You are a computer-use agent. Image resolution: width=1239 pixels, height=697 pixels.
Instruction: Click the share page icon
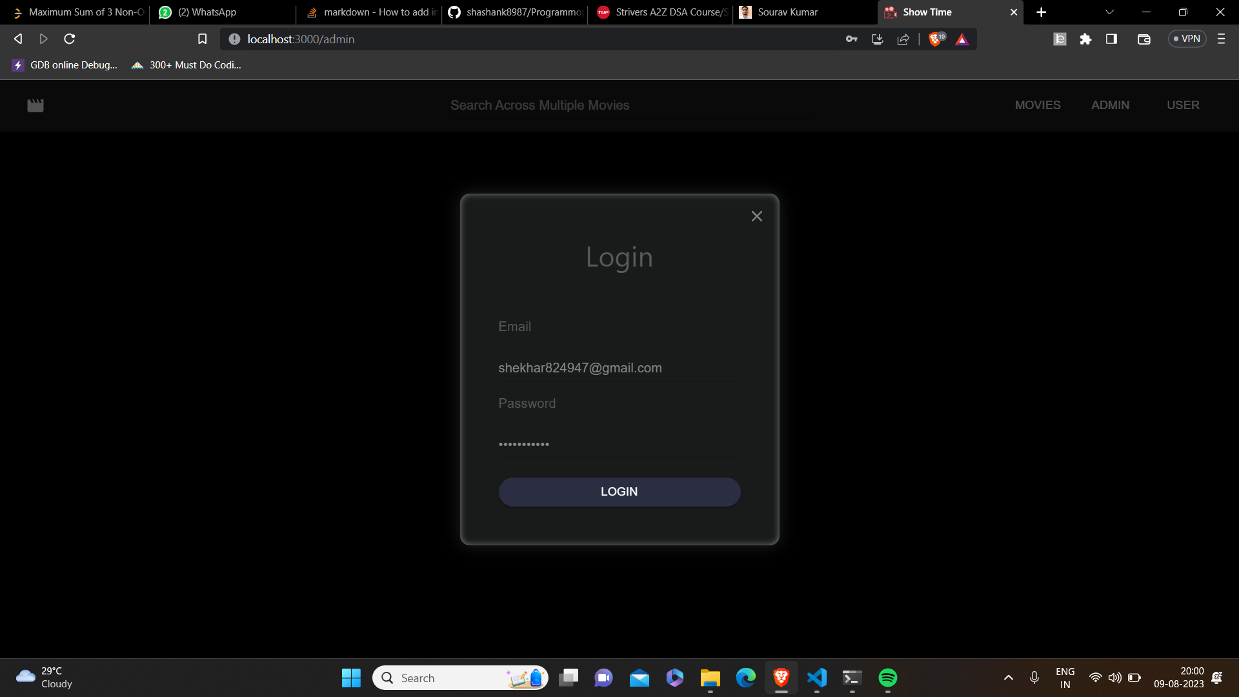click(903, 39)
